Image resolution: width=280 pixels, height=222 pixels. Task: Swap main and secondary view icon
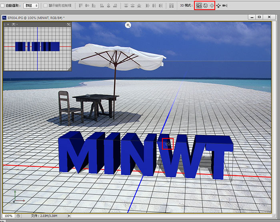[x=69, y=24]
